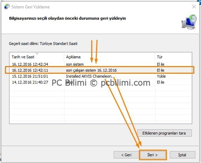Click Etkilenen programları tara button

[165, 133]
